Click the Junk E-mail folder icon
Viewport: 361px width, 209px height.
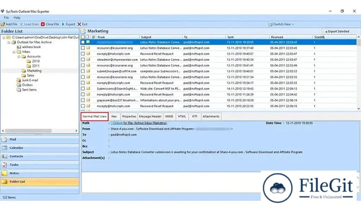[x=19, y=80]
